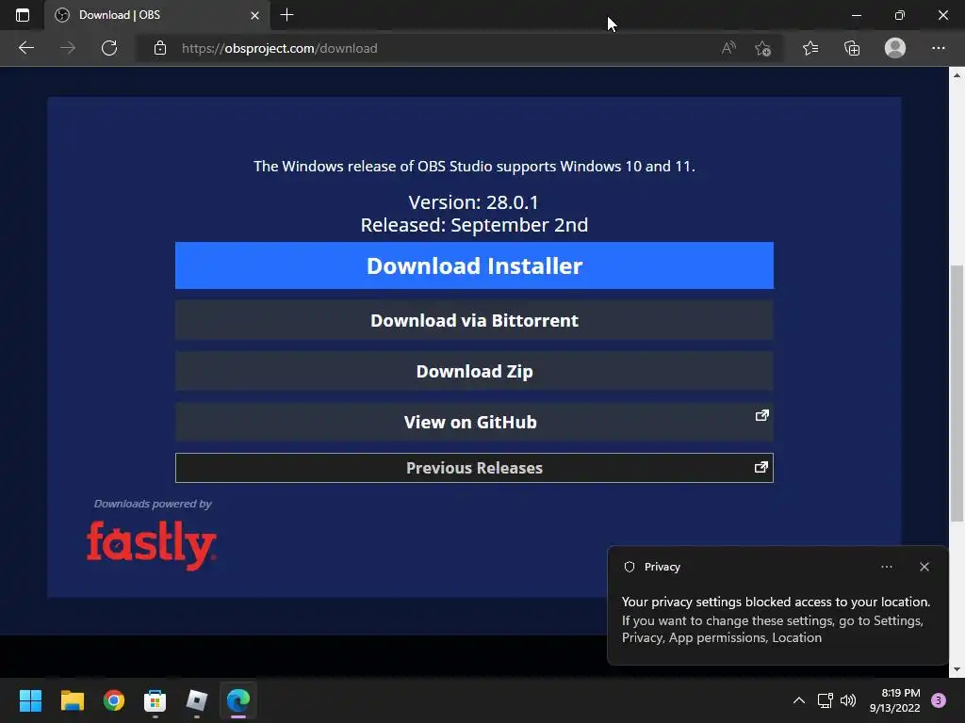965x723 pixels.
Task: Open network status tray icon
Action: 825,700
